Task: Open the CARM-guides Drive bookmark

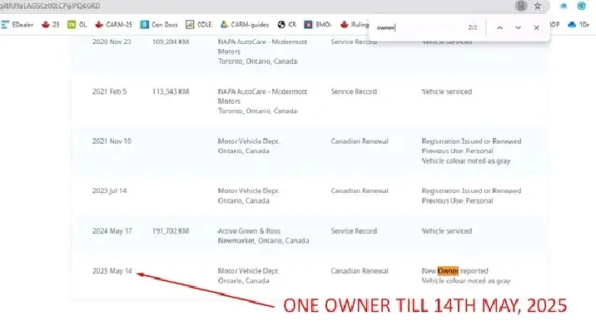Action: pos(245,25)
